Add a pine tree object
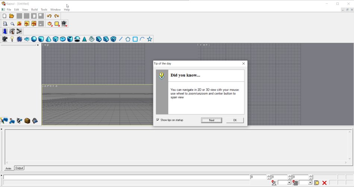 pos(84,39)
